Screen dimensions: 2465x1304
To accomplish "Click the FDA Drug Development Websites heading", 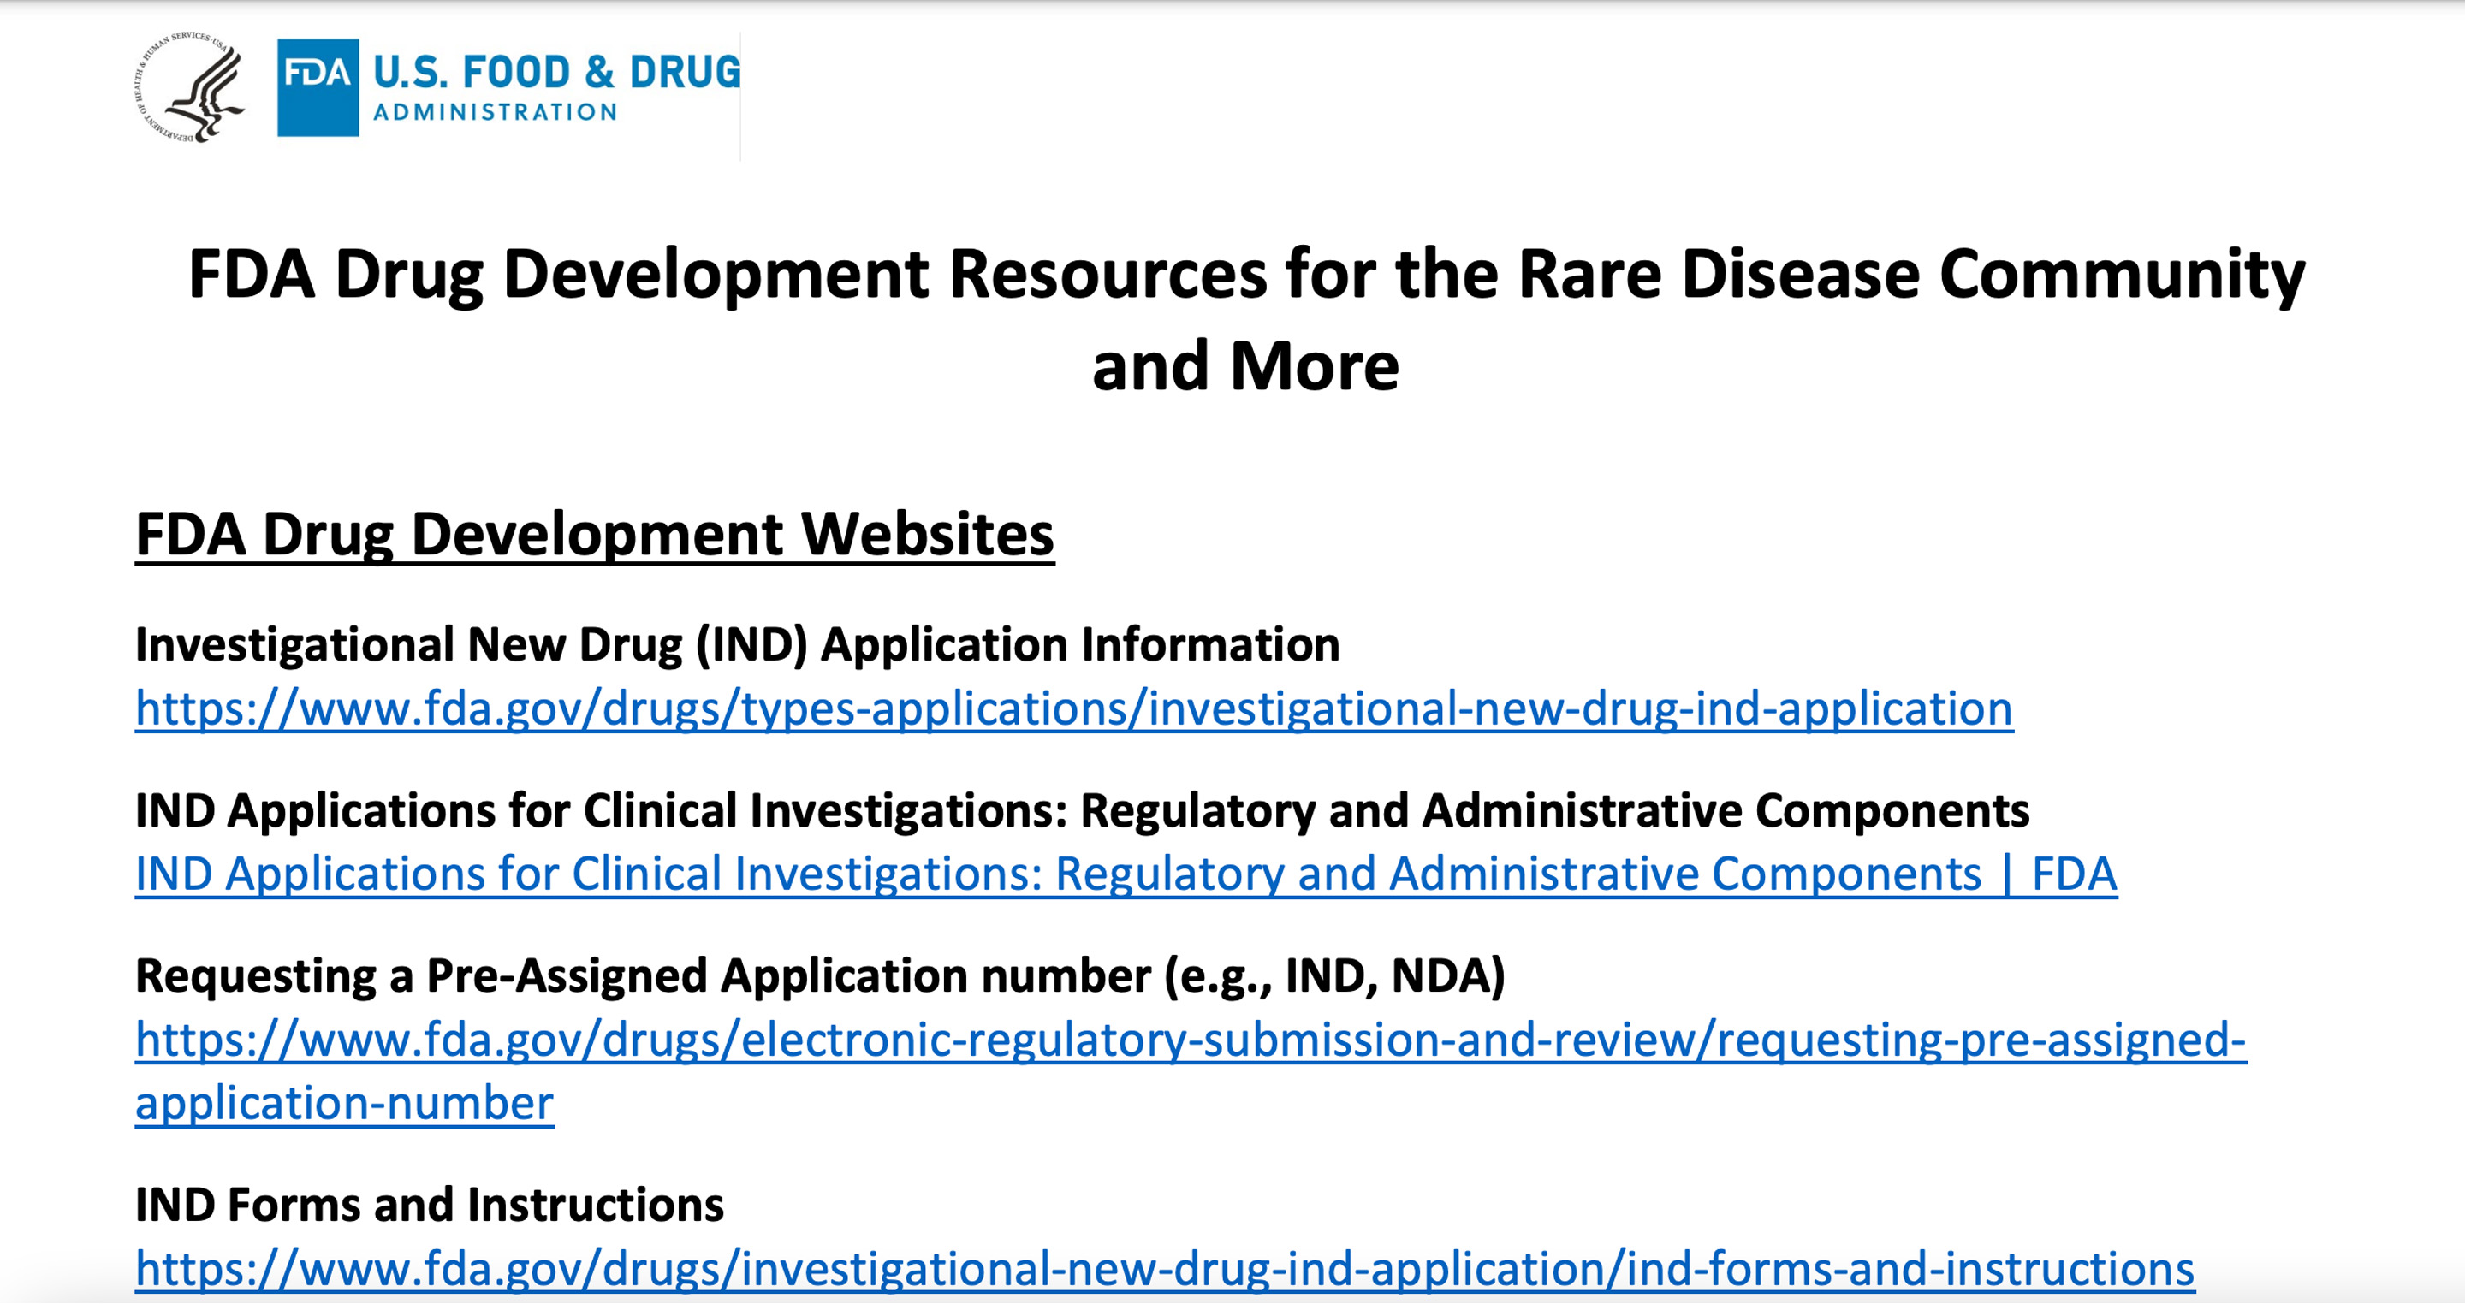I will [594, 535].
